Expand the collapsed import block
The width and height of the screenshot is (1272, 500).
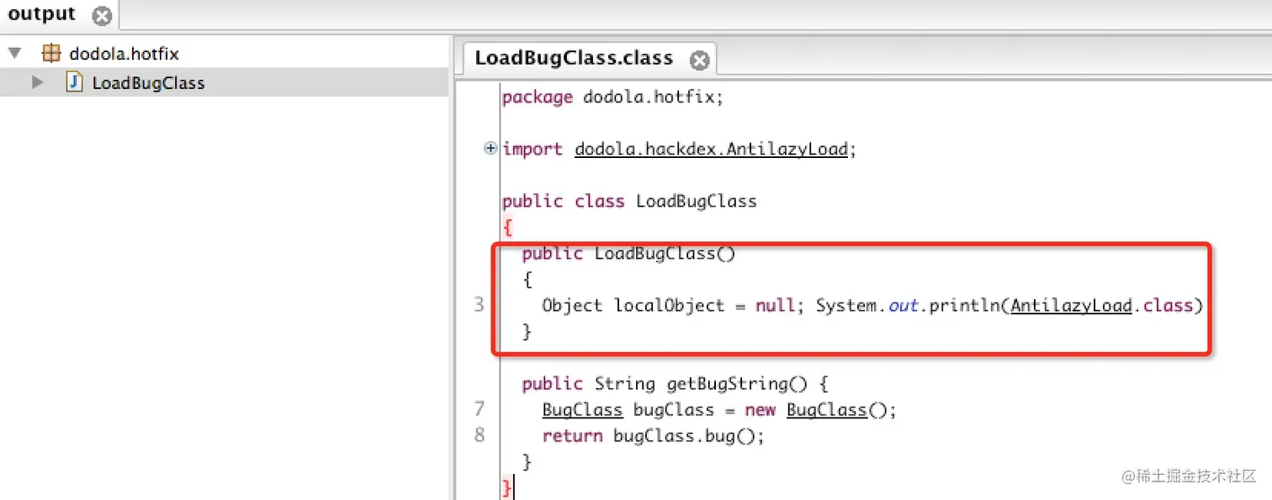(491, 149)
